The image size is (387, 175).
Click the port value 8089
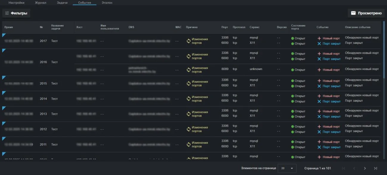click(225, 69)
